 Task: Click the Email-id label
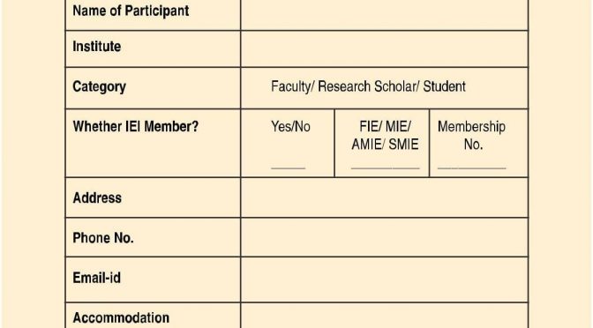pos(97,278)
